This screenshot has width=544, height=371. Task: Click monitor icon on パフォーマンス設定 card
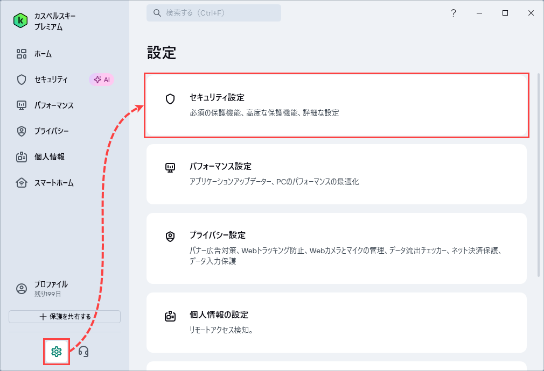tap(170, 168)
